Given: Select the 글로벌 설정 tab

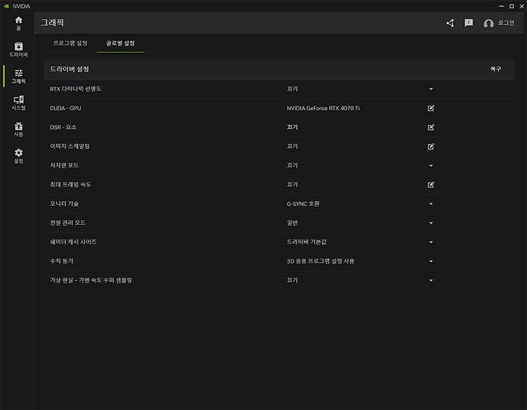Looking at the screenshot, I should 120,42.
